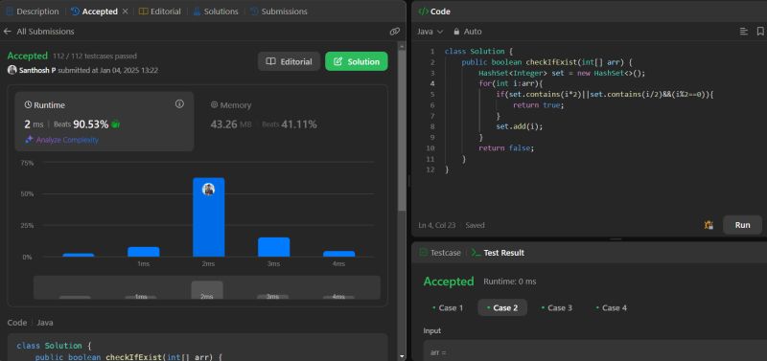Run the code with Run button
This screenshot has width=767, height=361.
click(742, 225)
